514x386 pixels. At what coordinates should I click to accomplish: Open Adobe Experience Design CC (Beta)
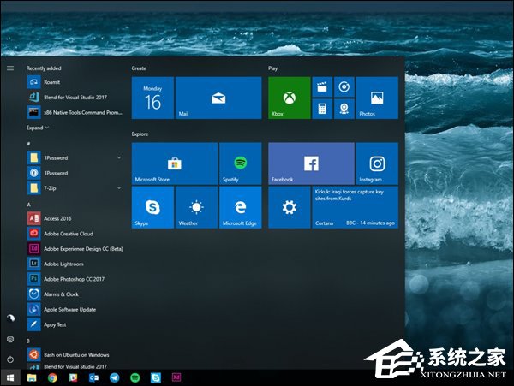(x=75, y=249)
